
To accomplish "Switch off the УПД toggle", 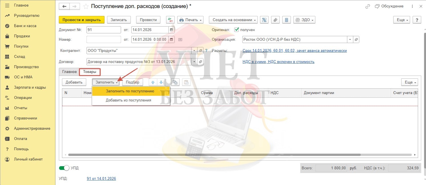I will click(x=64, y=168).
